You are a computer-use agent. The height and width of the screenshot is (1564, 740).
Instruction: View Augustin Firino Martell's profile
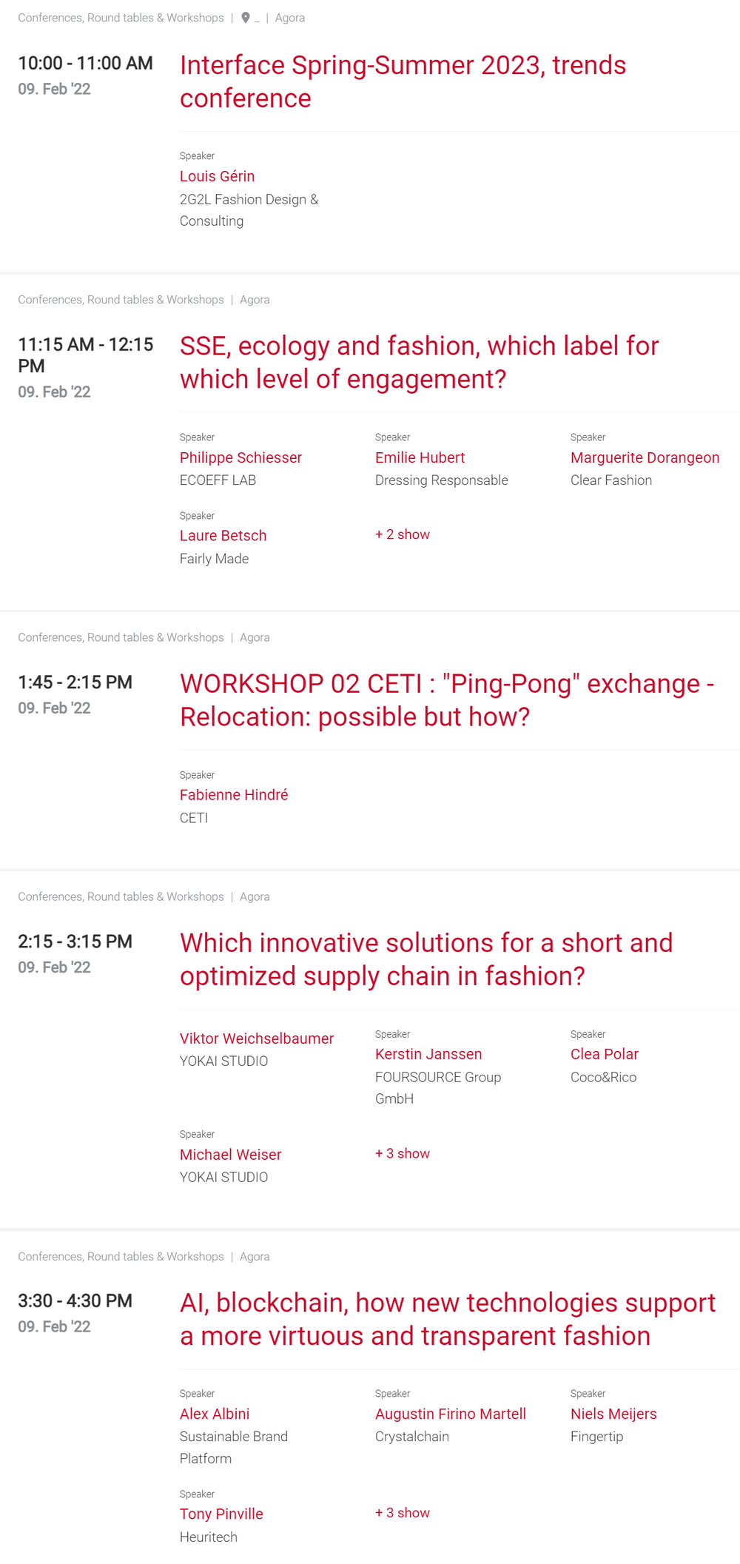coord(450,1414)
